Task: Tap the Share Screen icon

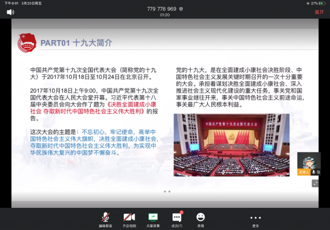Action: 153,219
